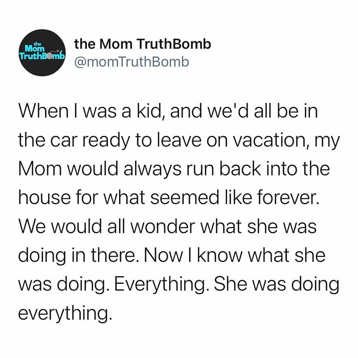Screen dimensions: 358x358
Task: Click the final word 'everything.'
Action: click(x=65, y=314)
